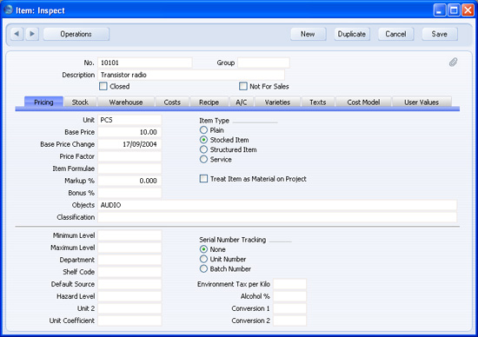The width and height of the screenshot is (478, 337).
Task: Duplicate the current item
Action: click(352, 34)
